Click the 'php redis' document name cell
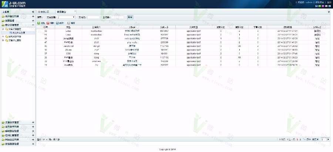The width and height of the screenshot is (333, 152). click(132, 42)
